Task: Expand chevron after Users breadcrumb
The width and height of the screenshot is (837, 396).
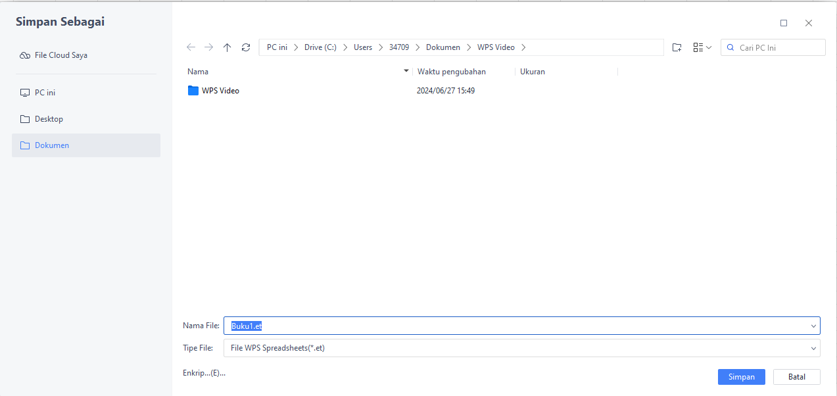Action: [x=381, y=47]
